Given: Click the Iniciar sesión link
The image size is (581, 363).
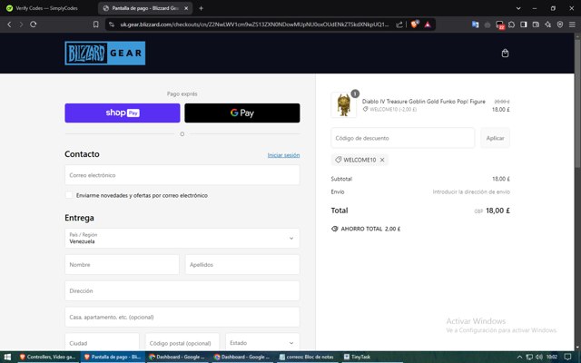Looking at the screenshot, I should pyautogui.click(x=283, y=155).
